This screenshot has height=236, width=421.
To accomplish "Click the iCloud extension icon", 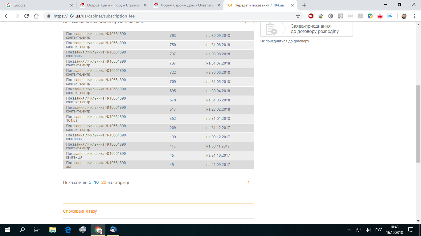I will click(390, 16).
